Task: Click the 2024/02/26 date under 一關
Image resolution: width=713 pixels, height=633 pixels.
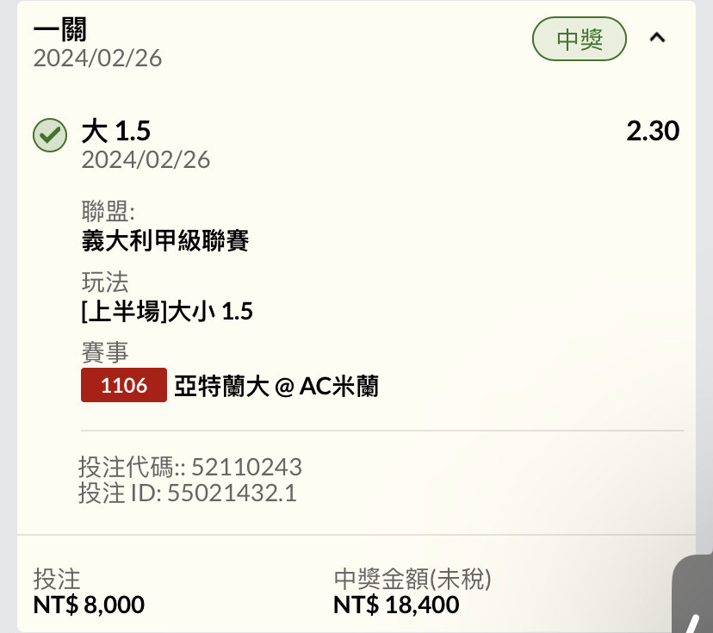Action: tap(97, 59)
